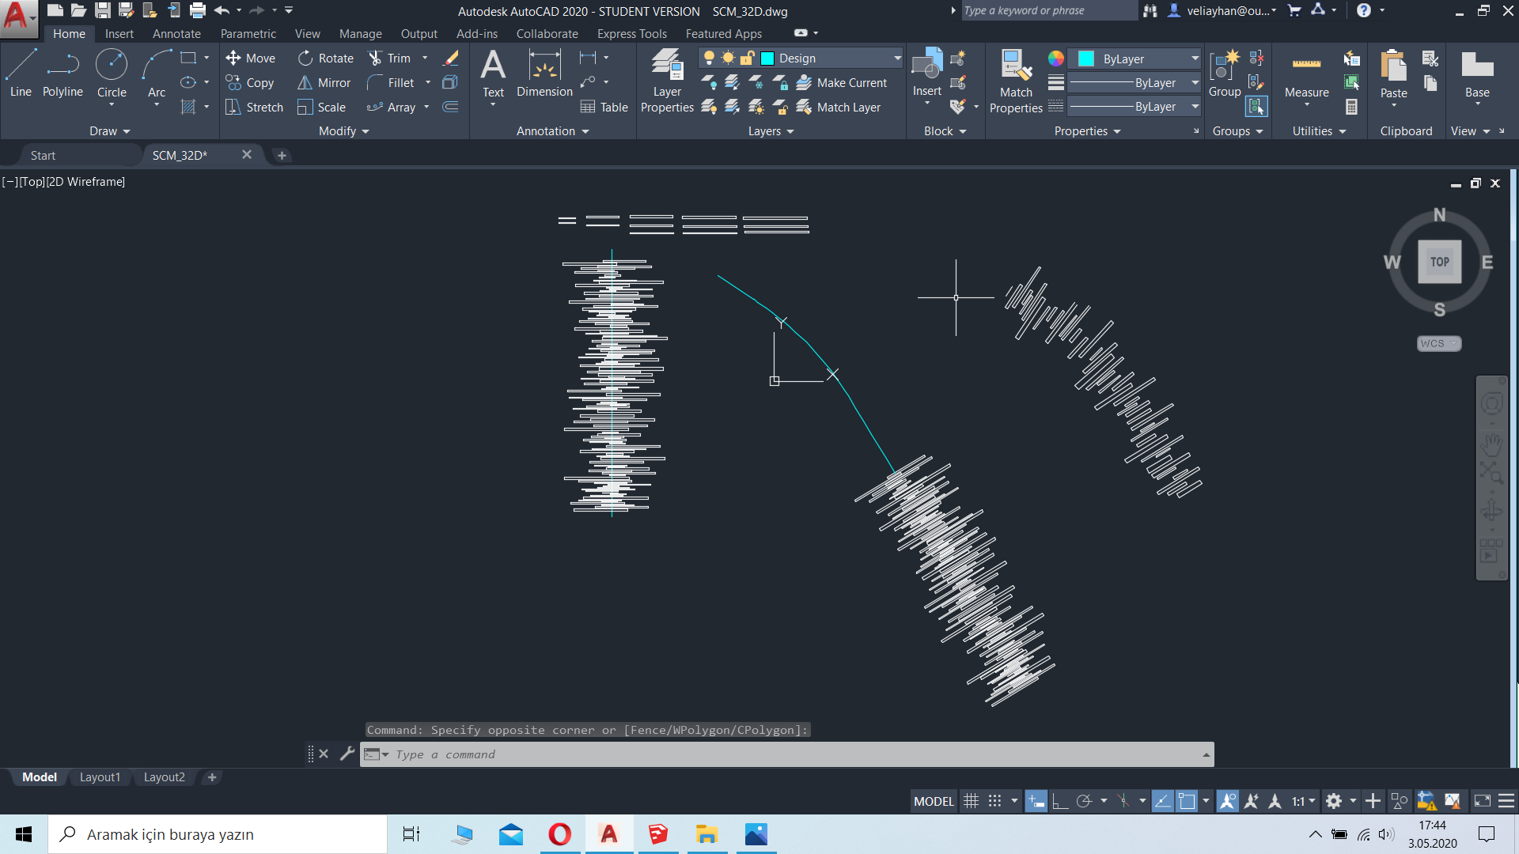Screen dimensions: 1519x854
Task: Select the Line drawing tool
Action: coord(21,71)
